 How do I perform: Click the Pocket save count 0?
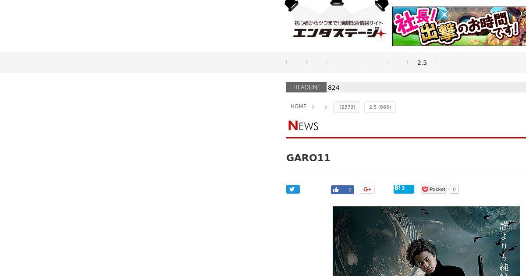point(454,189)
